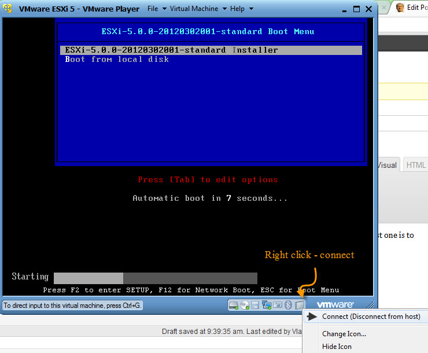Expand the Help menu dropdown arrow
This screenshot has height=353, width=428.
[251, 9]
